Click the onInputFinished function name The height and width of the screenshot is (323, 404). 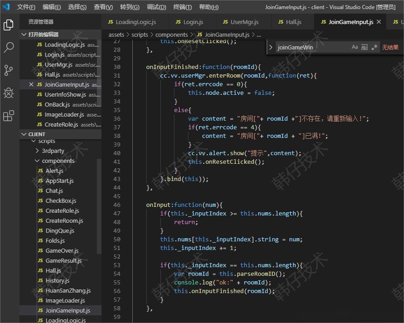tap(172, 67)
